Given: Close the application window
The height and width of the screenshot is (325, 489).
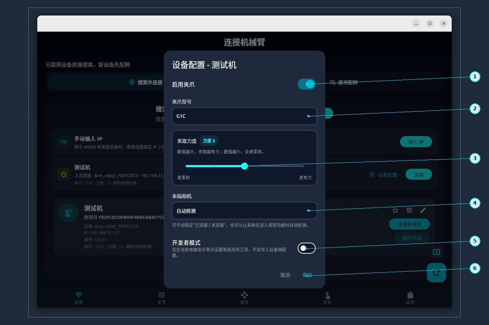Looking at the screenshot, I should coord(444,23).
